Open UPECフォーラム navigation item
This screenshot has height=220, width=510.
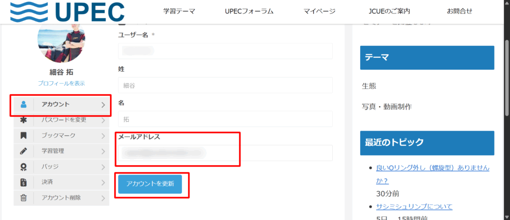click(x=249, y=11)
